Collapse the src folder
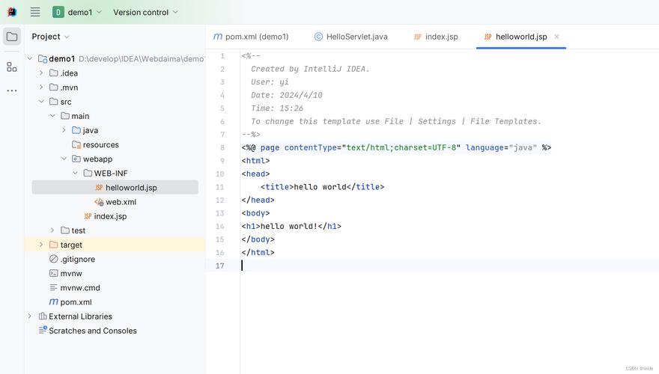Screen dimensions: 659x374 41,102
